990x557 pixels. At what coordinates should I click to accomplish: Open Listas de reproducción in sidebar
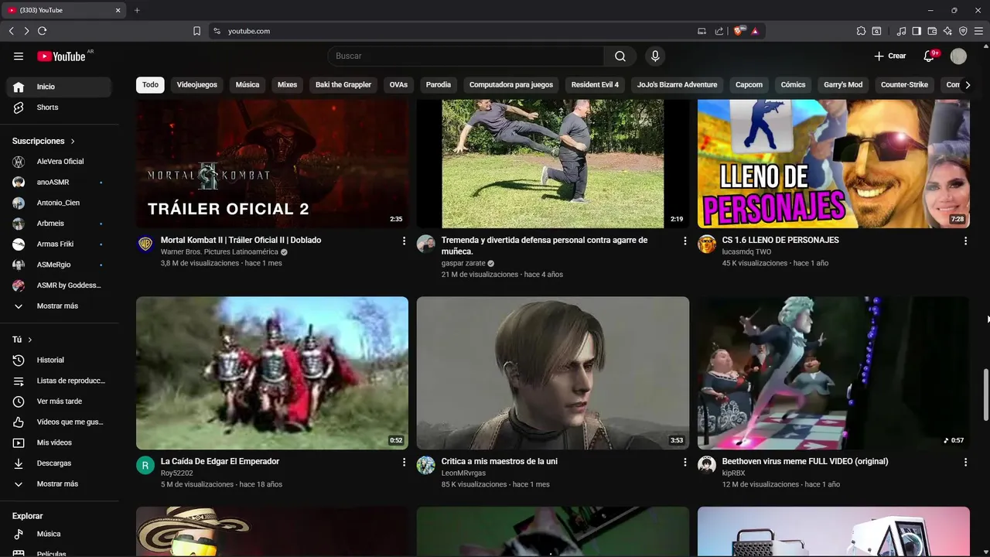point(59,381)
